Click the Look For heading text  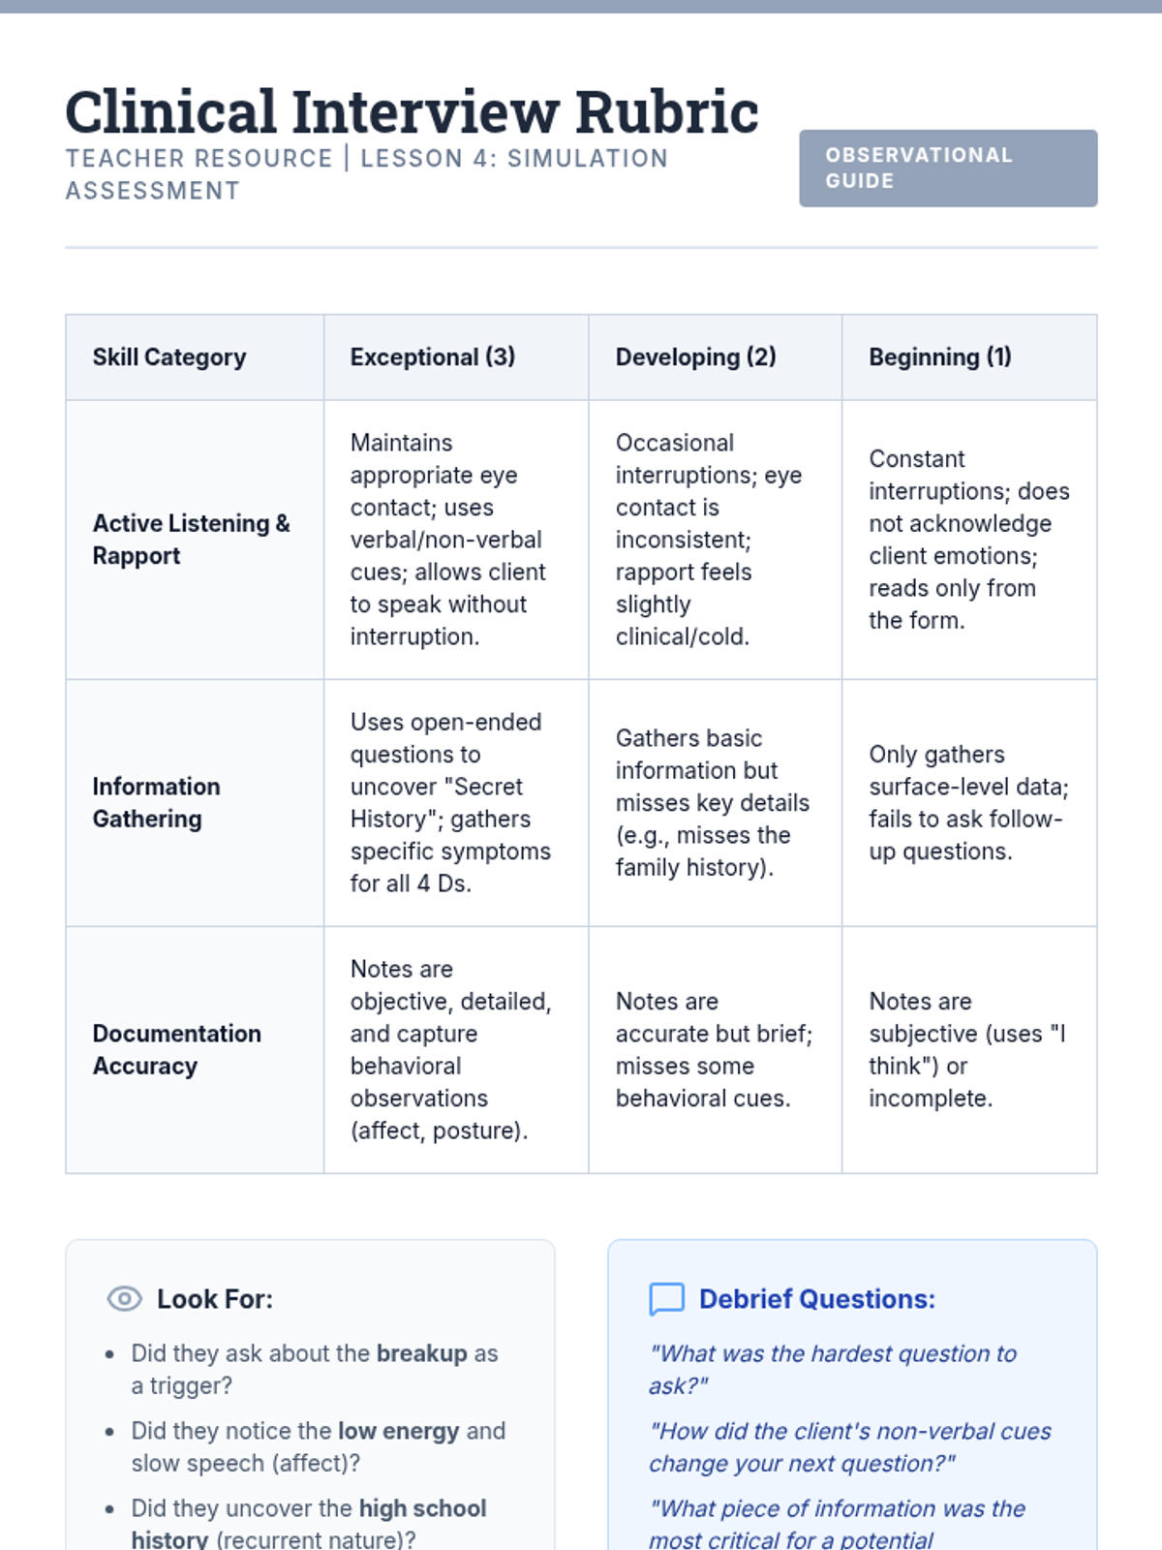coord(215,1299)
